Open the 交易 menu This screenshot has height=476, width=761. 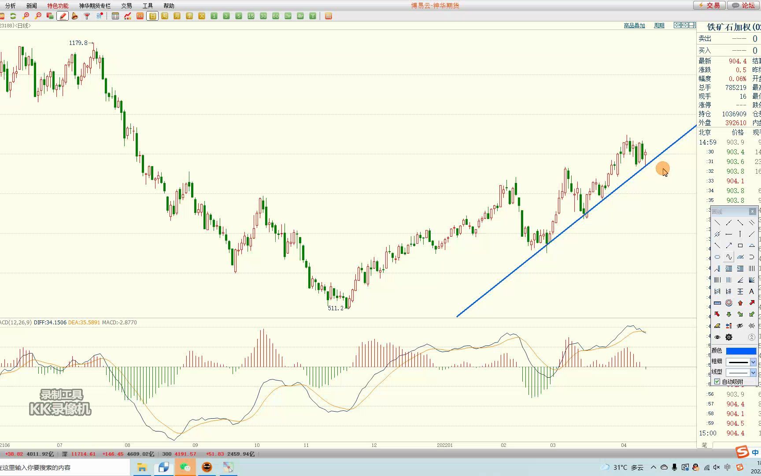pyautogui.click(x=126, y=6)
